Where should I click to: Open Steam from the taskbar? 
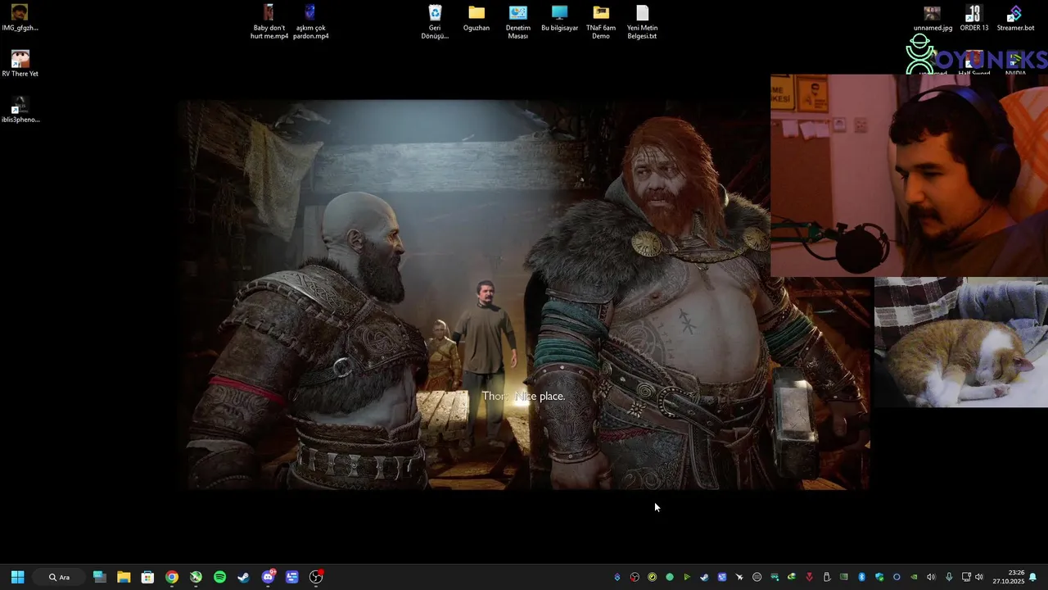pyautogui.click(x=243, y=577)
